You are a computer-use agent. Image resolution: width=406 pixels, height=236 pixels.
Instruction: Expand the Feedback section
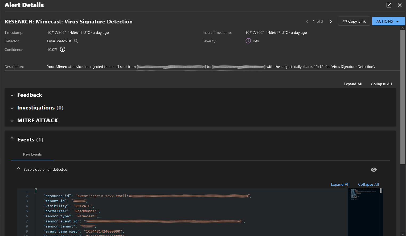pyautogui.click(x=12, y=95)
